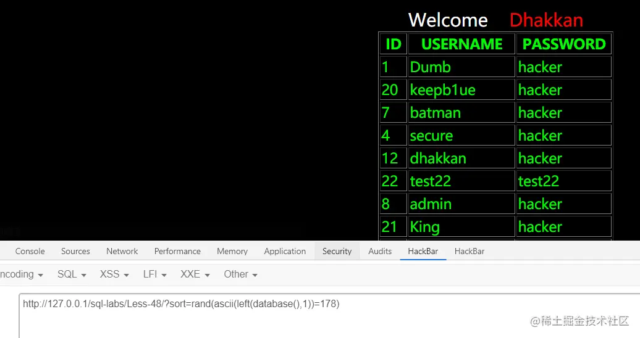
Task: Select the username cell 'keepb1ue'
Action: point(461,89)
